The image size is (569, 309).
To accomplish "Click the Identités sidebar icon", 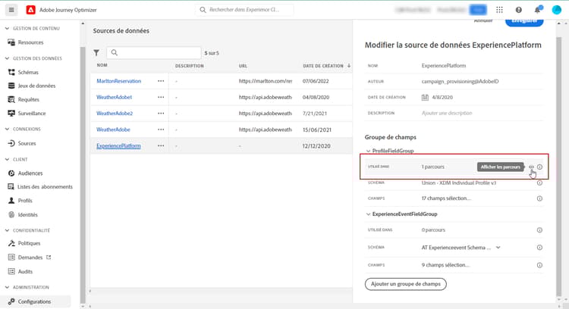I will pos(11,214).
